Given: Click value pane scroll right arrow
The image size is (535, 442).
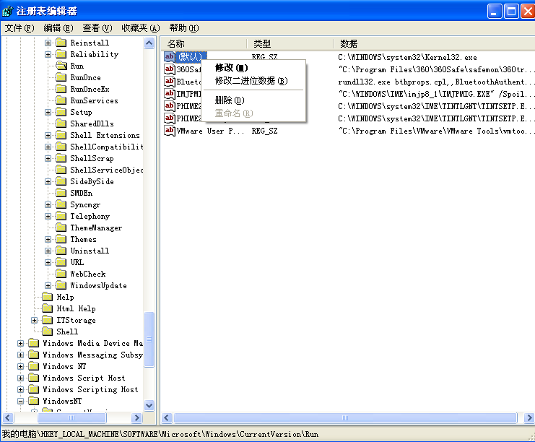Looking at the screenshot, I should 529,417.
